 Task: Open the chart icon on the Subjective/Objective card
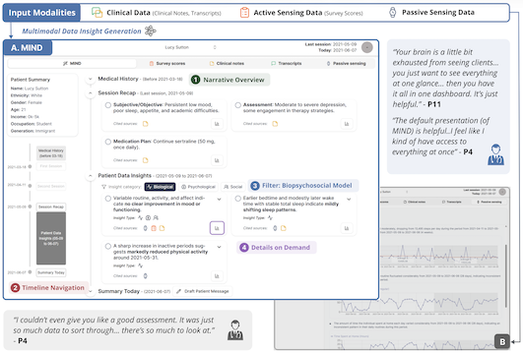tap(217, 124)
